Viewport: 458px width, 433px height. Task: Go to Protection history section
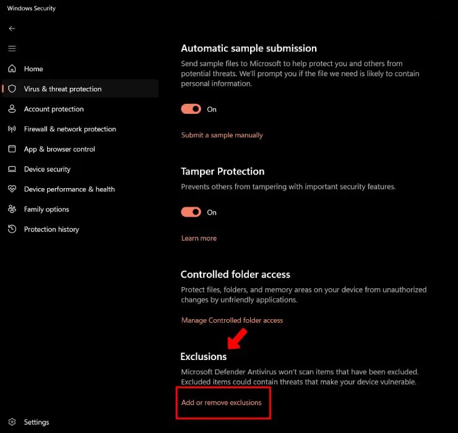click(x=51, y=229)
